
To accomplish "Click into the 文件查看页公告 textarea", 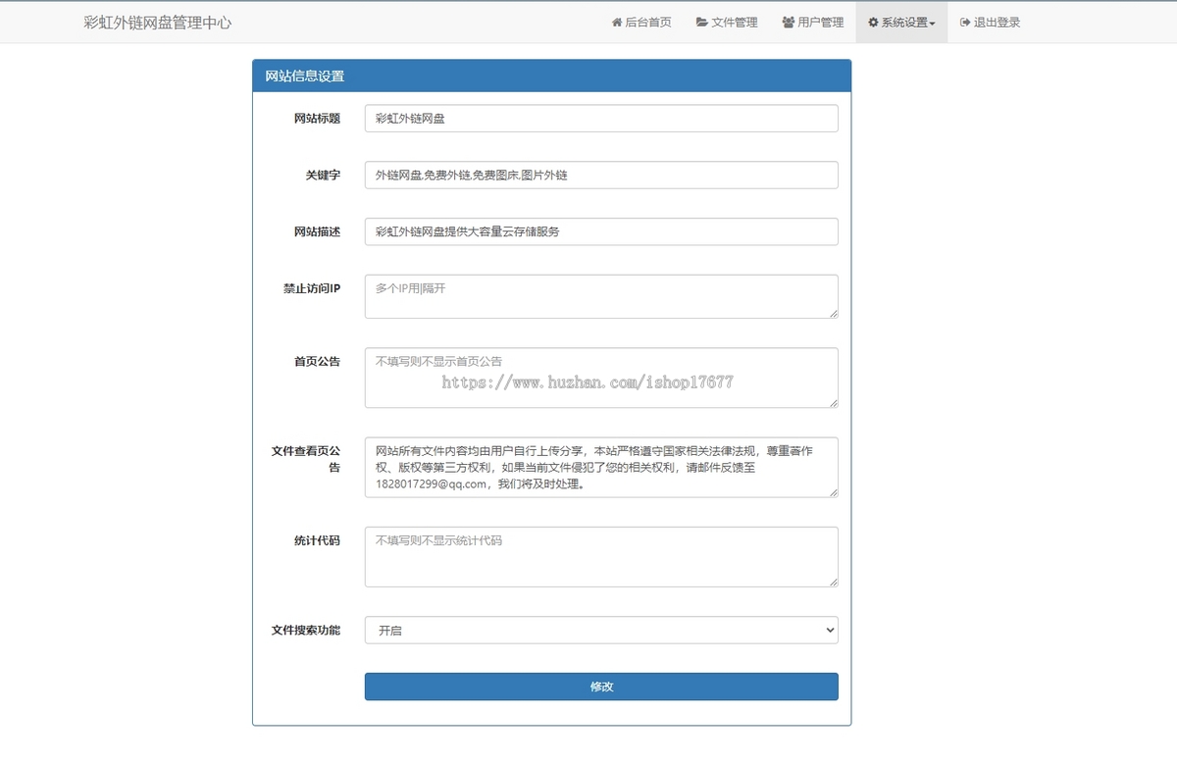I will (x=601, y=467).
